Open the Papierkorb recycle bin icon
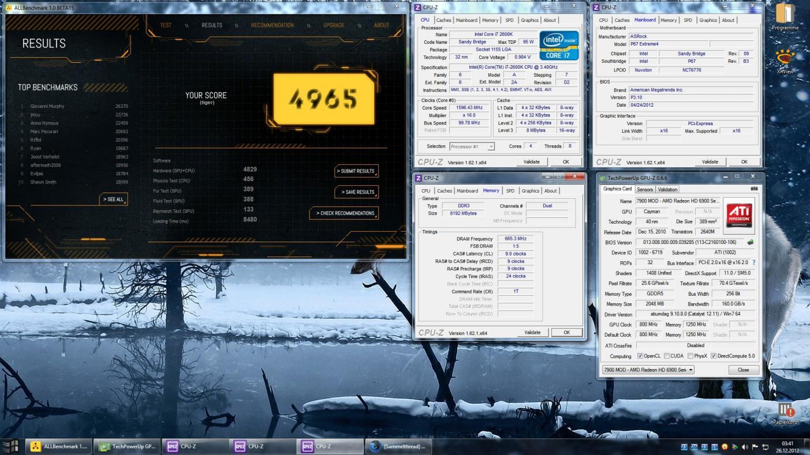 click(785, 413)
